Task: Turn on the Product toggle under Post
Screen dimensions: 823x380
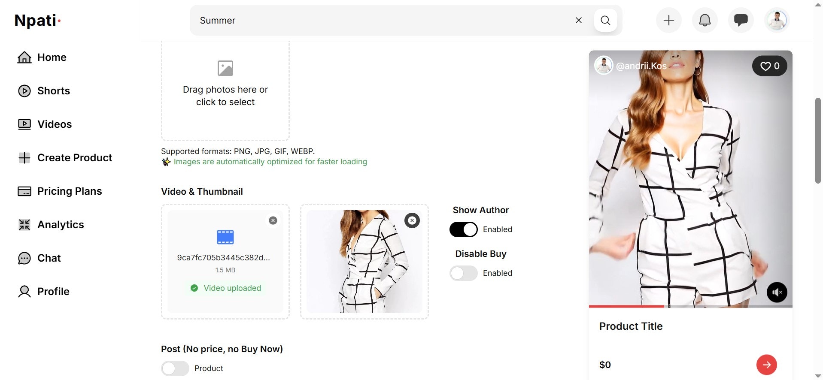Action: pyautogui.click(x=175, y=368)
